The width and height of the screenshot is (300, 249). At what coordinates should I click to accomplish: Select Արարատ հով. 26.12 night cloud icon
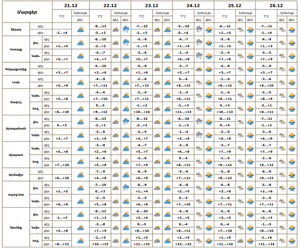[282, 161]
